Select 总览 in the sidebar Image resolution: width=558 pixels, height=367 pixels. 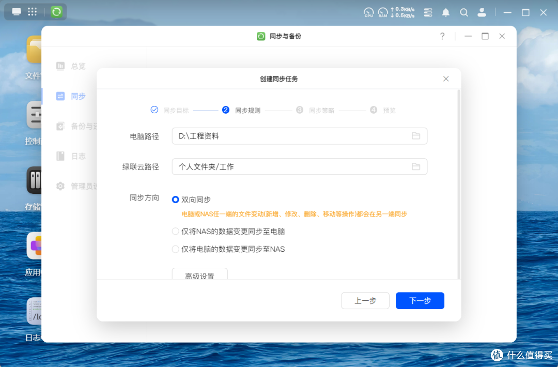click(71, 66)
